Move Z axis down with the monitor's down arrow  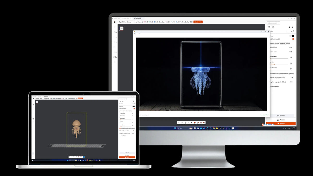click(290, 27)
